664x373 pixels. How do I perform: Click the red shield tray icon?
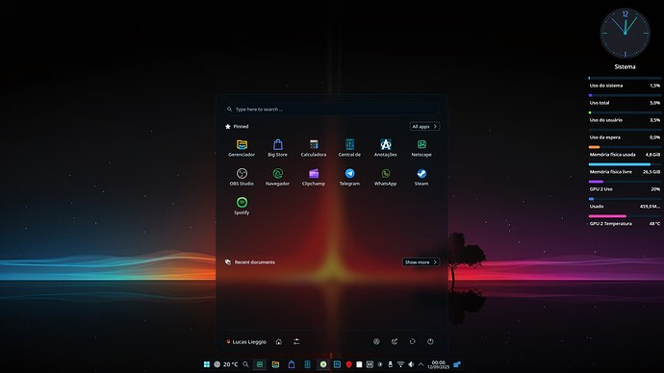(x=349, y=364)
